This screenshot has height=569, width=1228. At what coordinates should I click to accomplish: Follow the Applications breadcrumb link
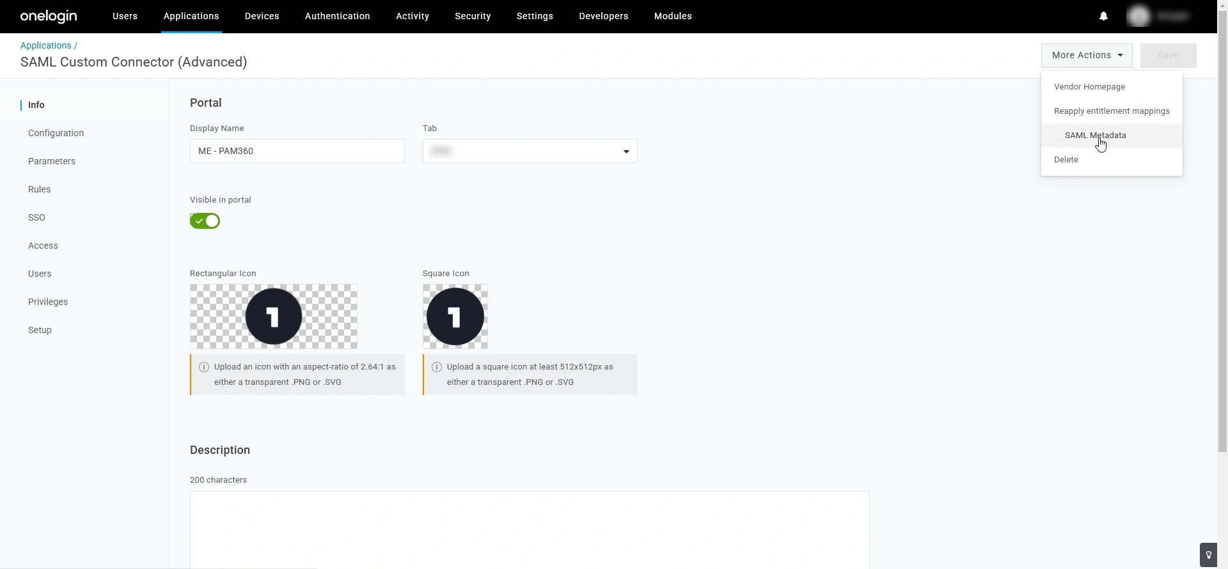[x=46, y=45]
